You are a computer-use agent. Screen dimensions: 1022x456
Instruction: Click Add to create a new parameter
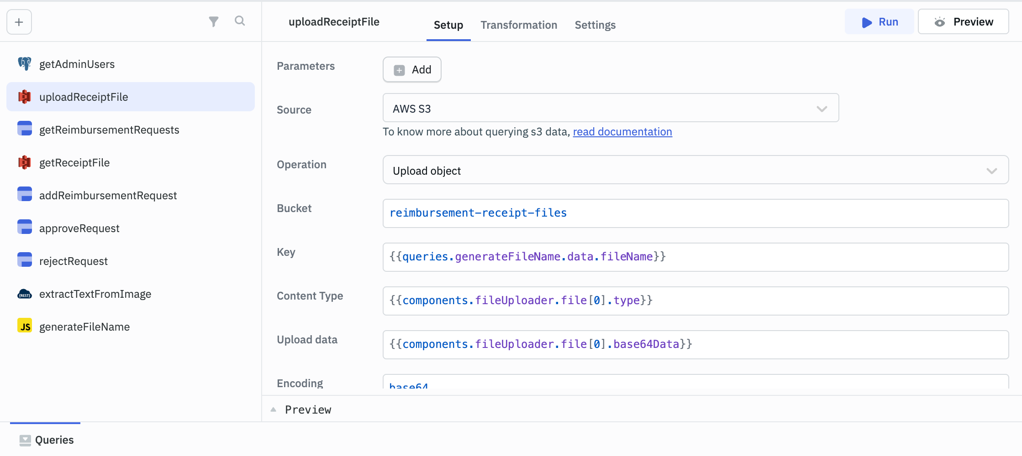[x=411, y=69]
